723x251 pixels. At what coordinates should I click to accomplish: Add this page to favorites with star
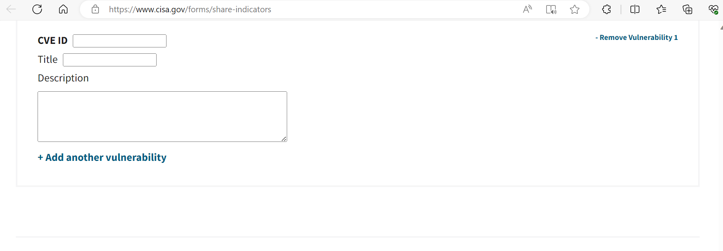575,9
